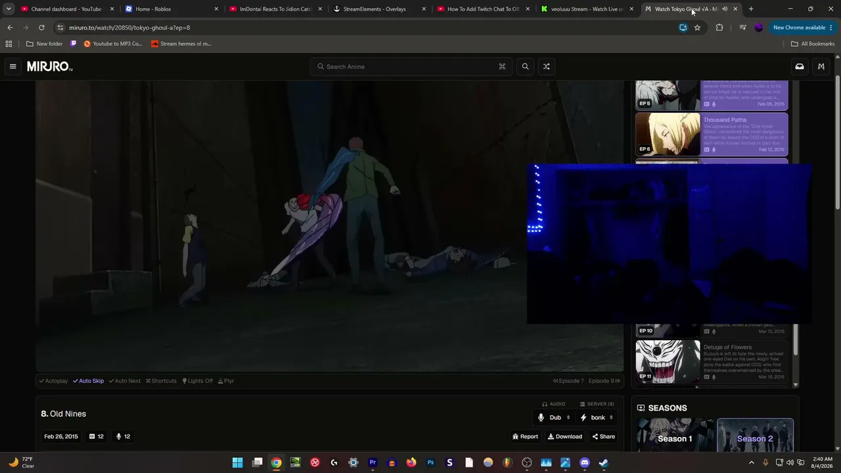Open the New folder bookmark
Screen dimensions: 841x473
coord(44,44)
